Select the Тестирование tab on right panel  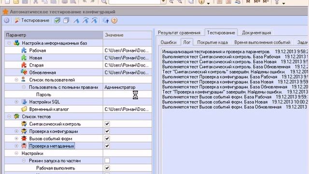tap(221, 32)
